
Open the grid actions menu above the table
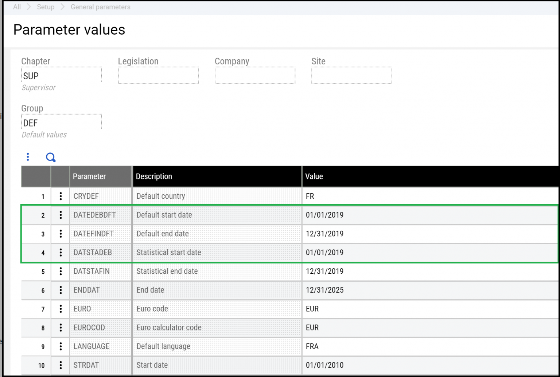coord(28,157)
